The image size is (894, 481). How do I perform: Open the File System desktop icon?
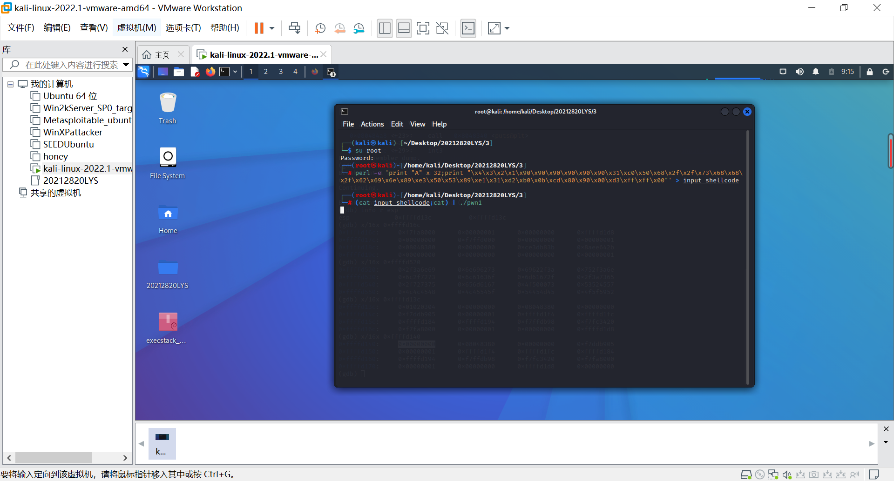[168, 163]
